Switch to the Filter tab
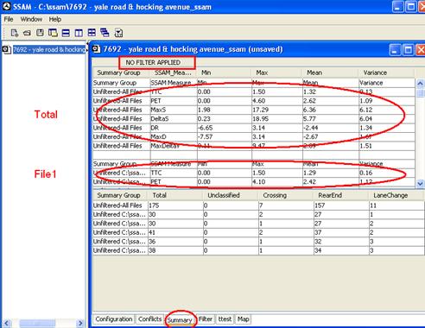Image resolution: width=425 pixels, height=328 pixels. [206, 319]
